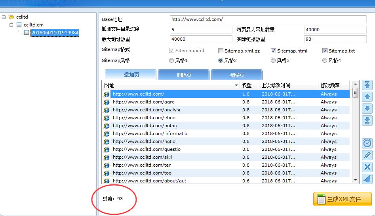This screenshot has width=375, height=216.
Task: Select row http://www.cclltd.com/informatio
Action: point(226,133)
